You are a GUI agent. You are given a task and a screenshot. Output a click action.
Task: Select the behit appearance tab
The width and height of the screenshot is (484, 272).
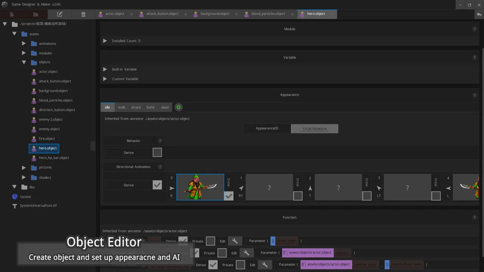click(x=150, y=107)
